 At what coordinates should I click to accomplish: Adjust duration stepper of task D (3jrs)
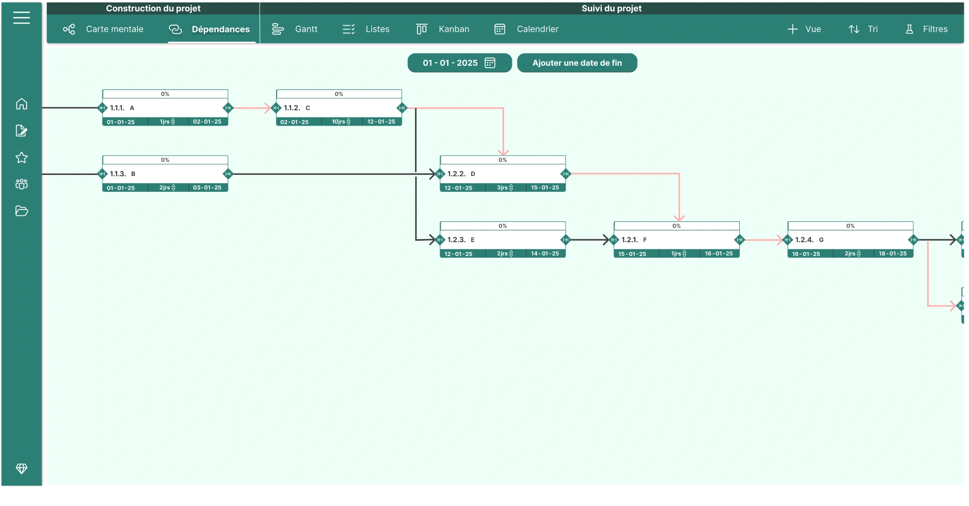coord(511,188)
